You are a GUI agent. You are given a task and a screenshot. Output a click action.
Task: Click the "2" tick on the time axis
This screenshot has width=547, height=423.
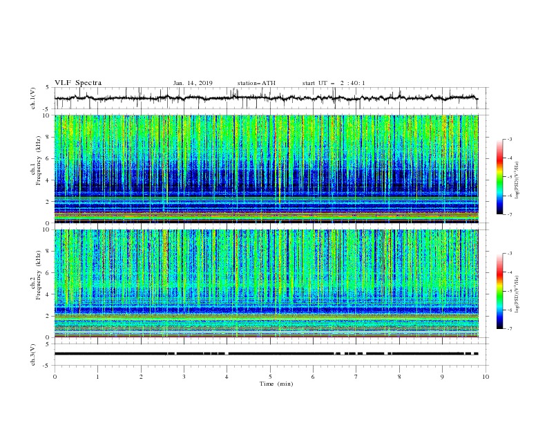[141, 377]
